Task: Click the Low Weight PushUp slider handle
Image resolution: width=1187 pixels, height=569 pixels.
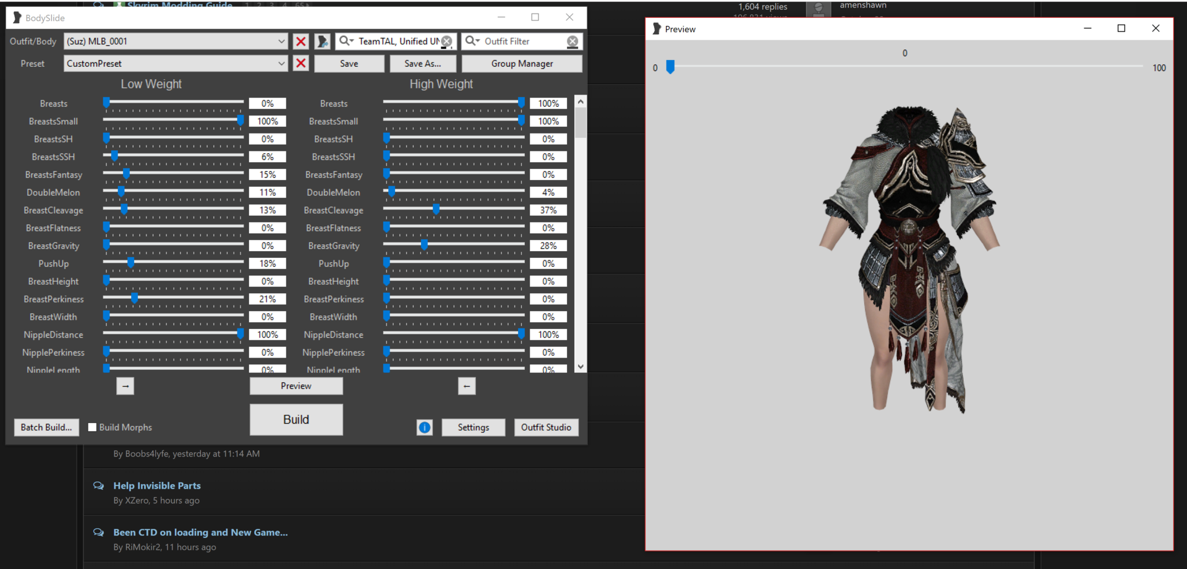Action: point(130,262)
